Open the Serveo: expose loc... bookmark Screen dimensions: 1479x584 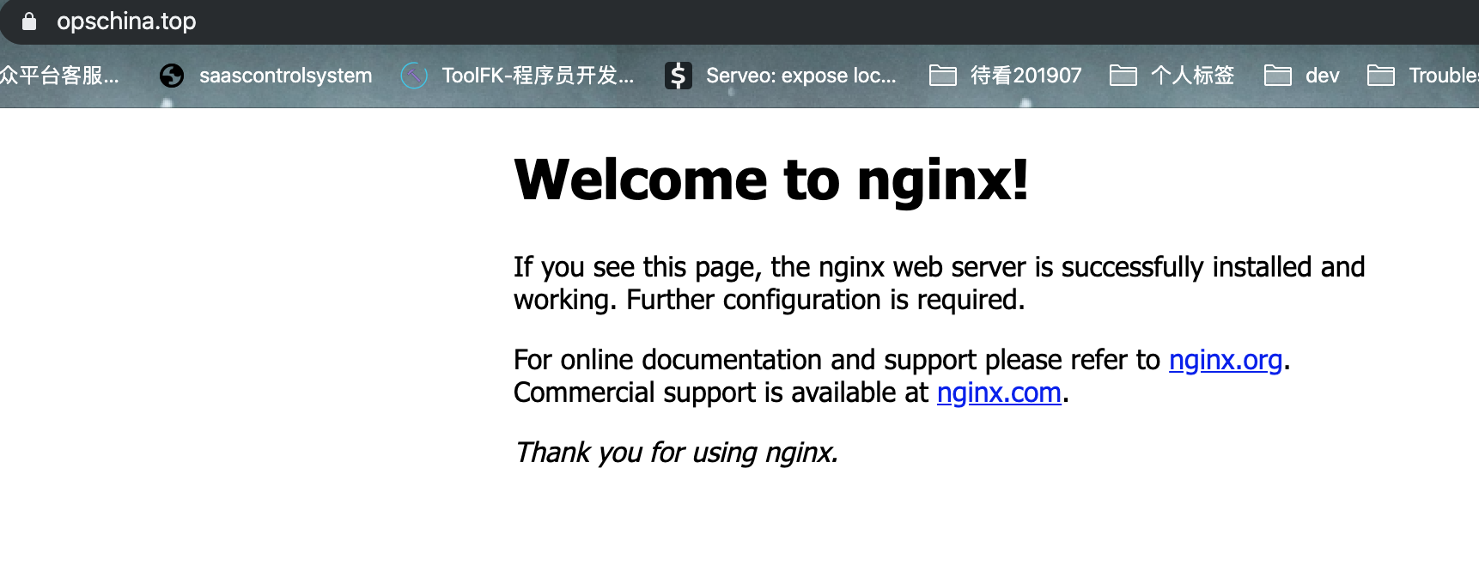[781, 76]
